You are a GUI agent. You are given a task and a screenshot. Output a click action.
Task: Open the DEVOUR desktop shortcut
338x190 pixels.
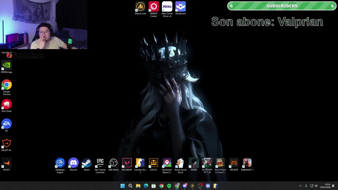pos(234,165)
